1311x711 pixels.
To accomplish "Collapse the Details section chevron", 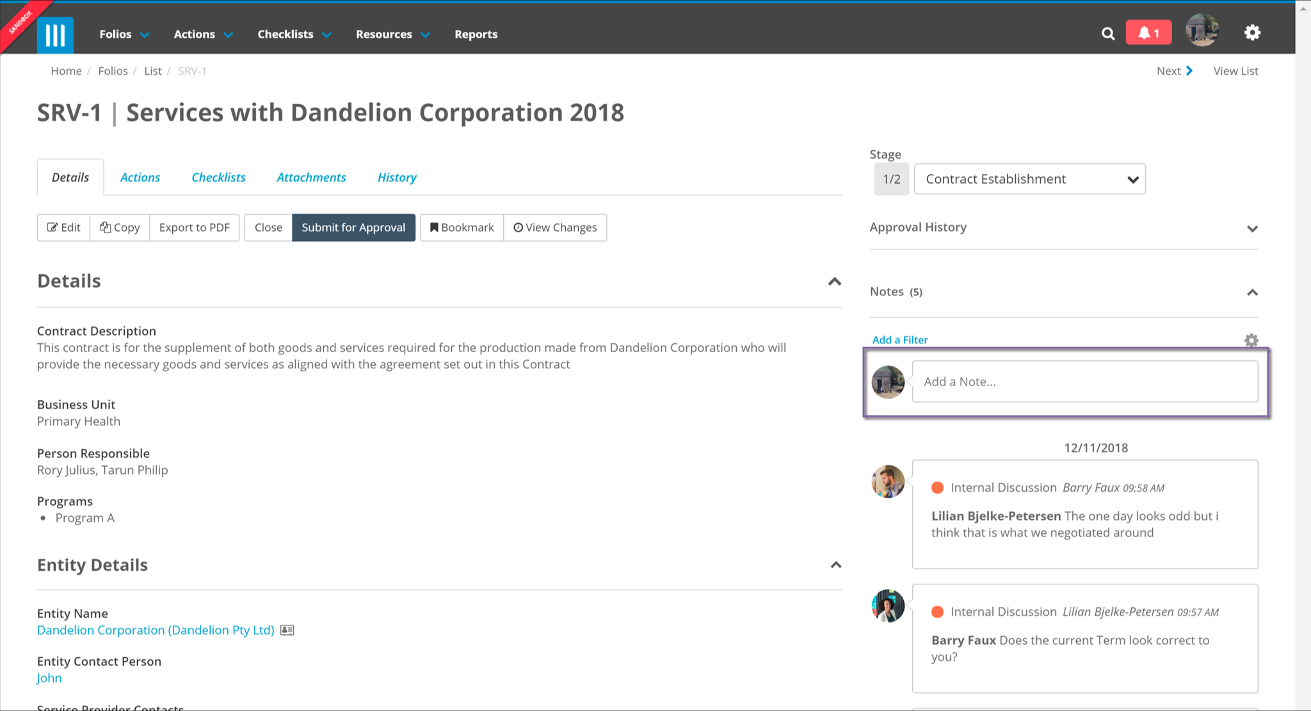I will (x=833, y=281).
